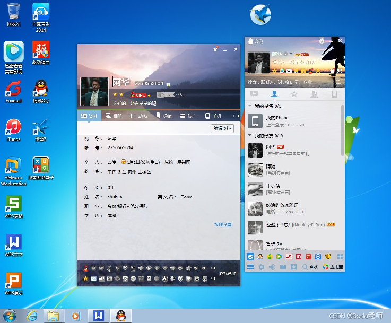Click the red penguin icon in profile icon row

click(86, 268)
